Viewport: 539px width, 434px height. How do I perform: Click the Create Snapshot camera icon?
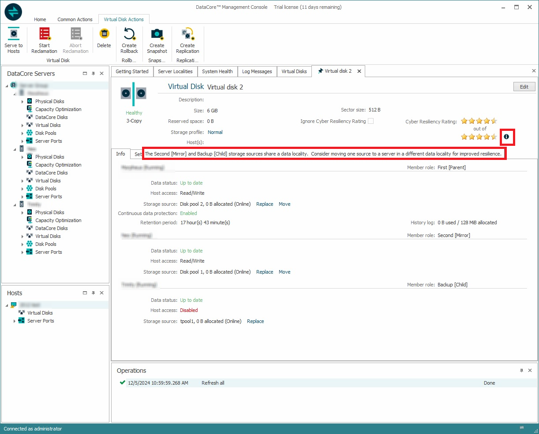(x=157, y=34)
